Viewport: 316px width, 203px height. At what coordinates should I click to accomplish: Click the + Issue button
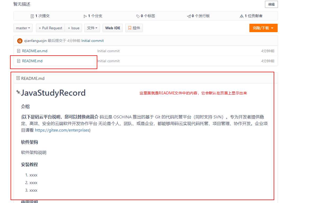click(74, 28)
